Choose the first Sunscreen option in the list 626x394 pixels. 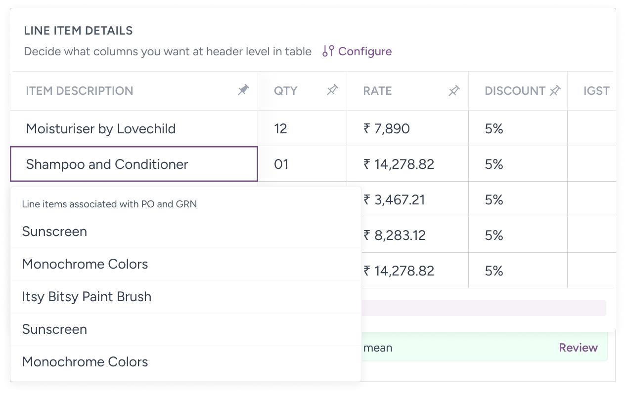point(54,232)
